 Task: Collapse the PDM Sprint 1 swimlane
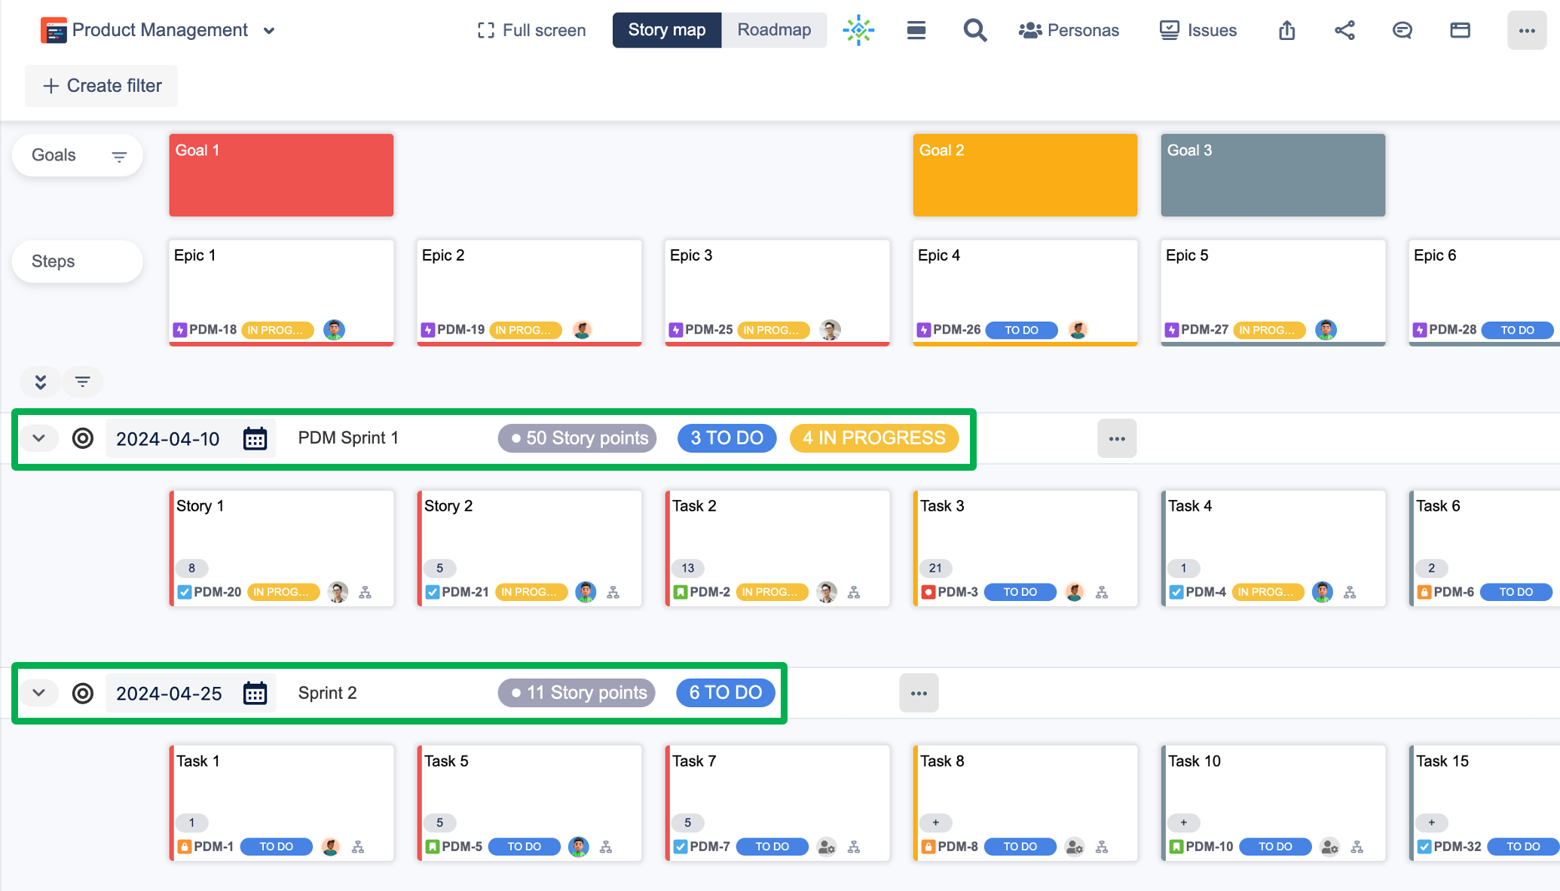39,438
